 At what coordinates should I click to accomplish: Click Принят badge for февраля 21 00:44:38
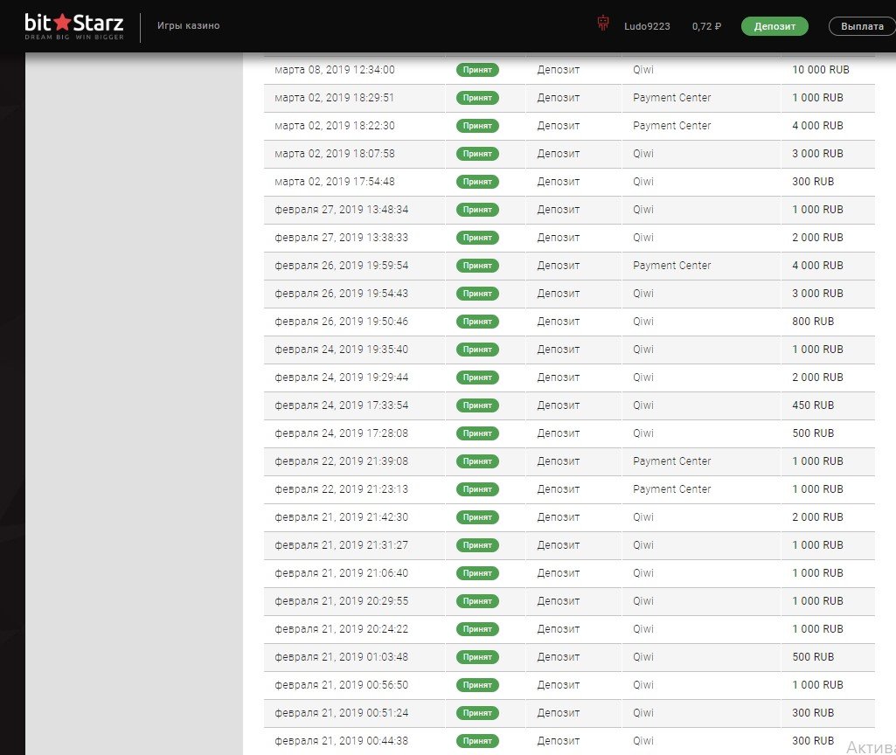[x=477, y=741]
